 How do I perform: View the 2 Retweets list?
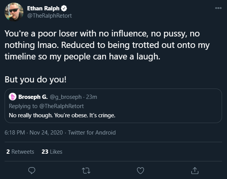[20, 152]
